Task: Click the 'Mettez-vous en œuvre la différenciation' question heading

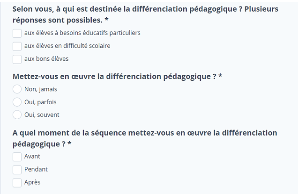Action: pos(117,76)
